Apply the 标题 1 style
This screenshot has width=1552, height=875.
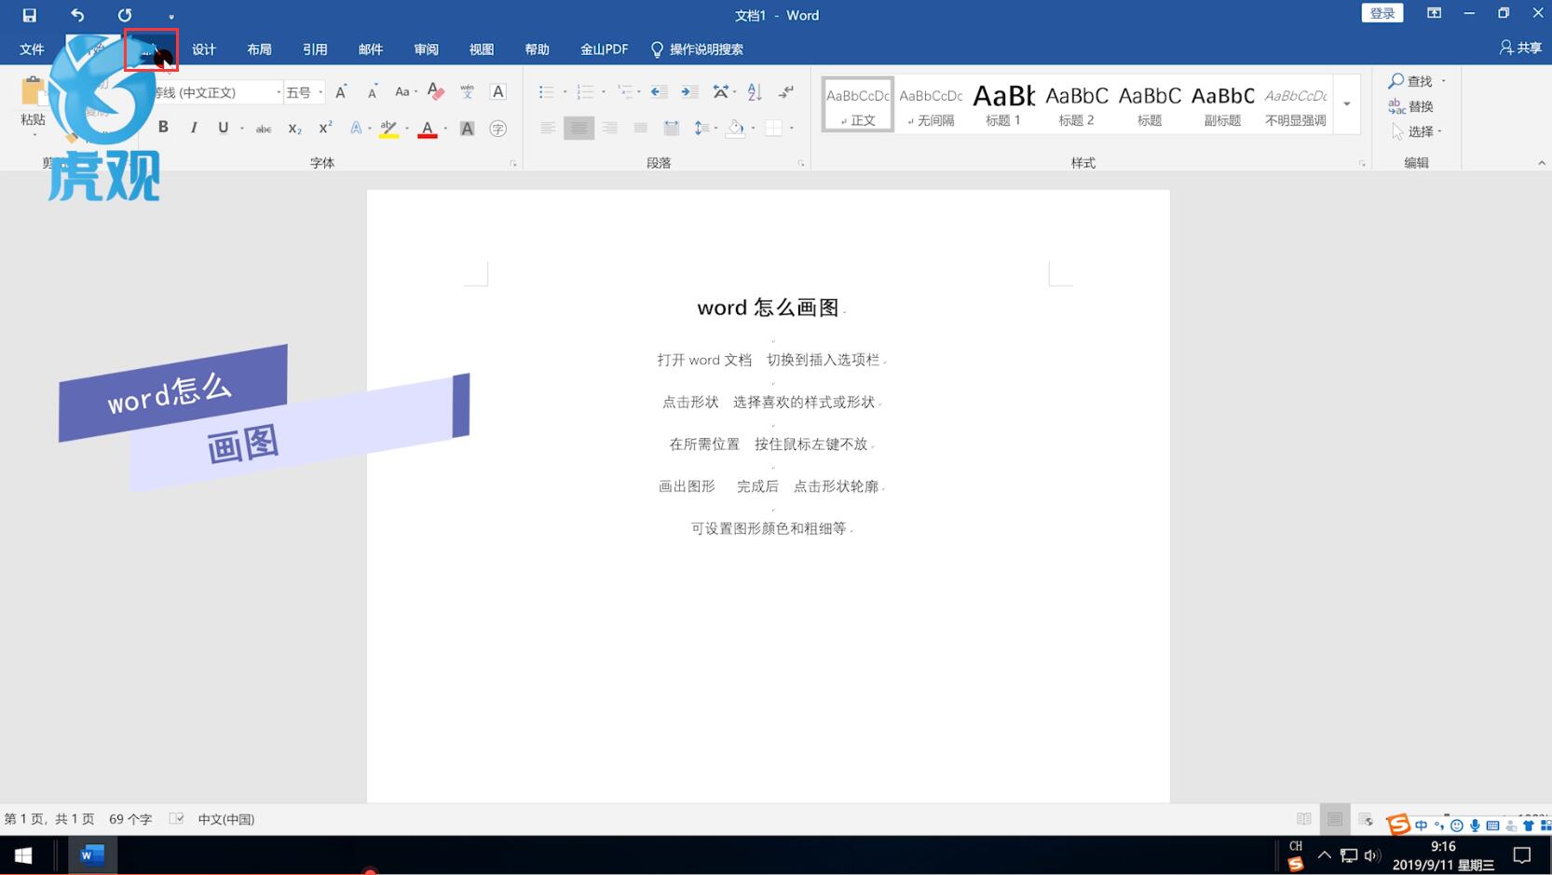pyautogui.click(x=1003, y=104)
